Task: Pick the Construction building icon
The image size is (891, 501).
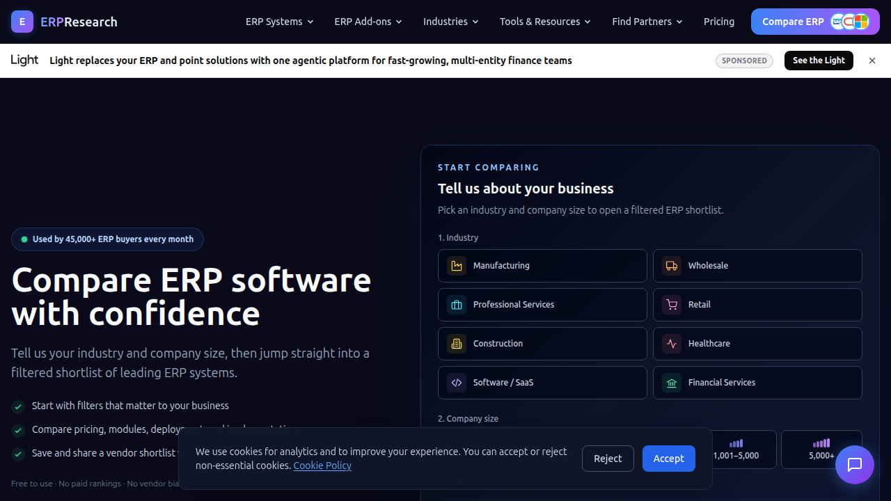Action: tap(457, 344)
